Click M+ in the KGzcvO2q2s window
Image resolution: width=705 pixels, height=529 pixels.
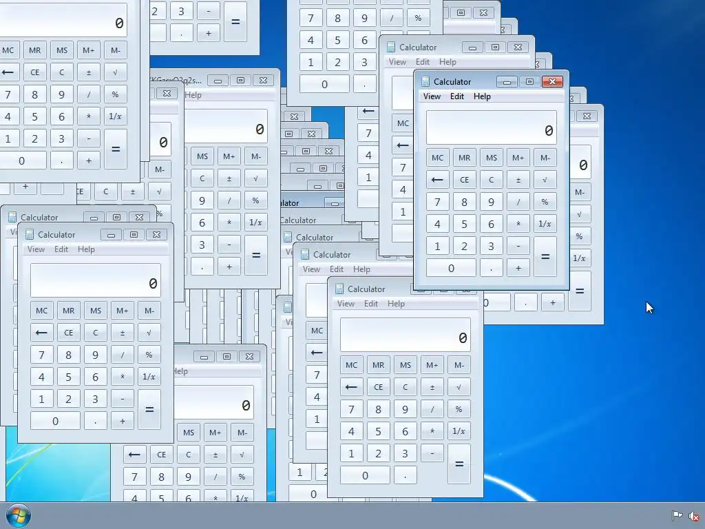[229, 156]
